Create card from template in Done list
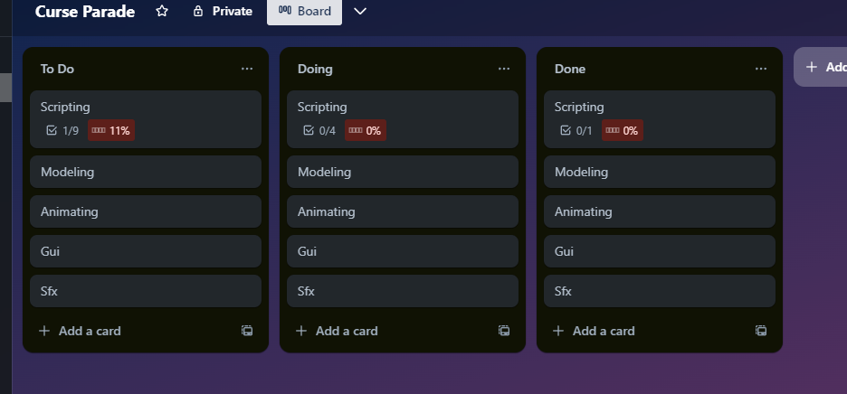847x394 pixels. (761, 331)
